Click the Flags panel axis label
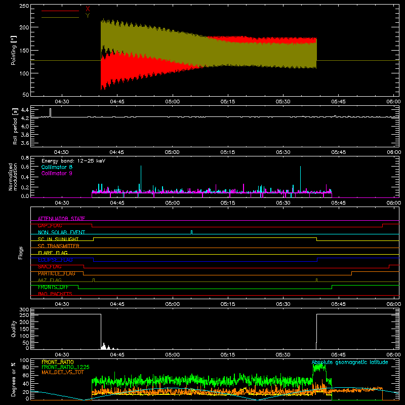405x405 pixels. pyautogui.click(x=20, y=253)
